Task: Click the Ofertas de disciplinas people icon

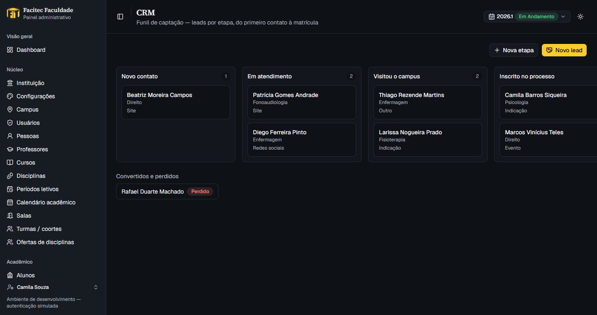Action: [x=10, y=242]
